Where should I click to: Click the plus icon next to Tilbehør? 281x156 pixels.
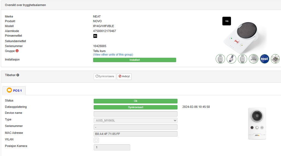[x=18, y=75]
